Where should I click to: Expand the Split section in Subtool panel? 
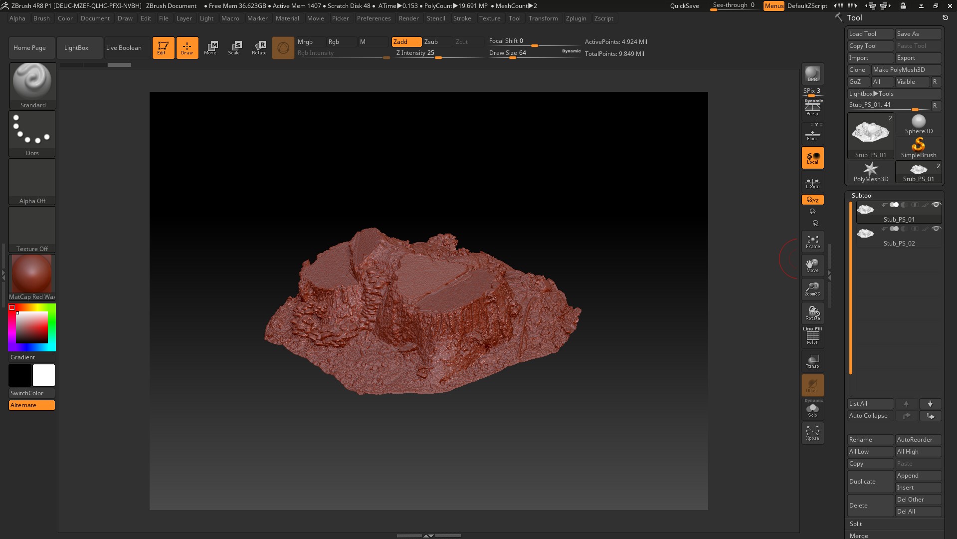[856, 524]
